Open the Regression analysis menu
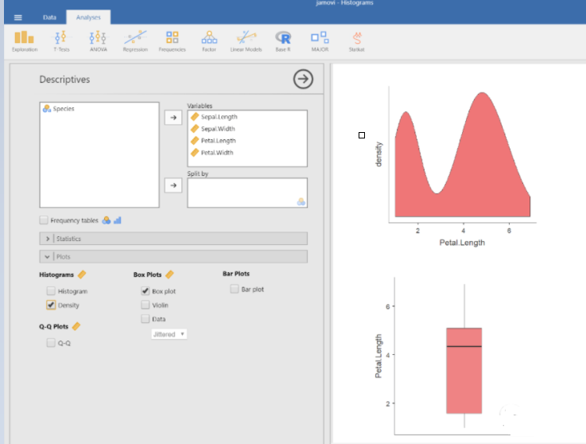 point(135,40)
